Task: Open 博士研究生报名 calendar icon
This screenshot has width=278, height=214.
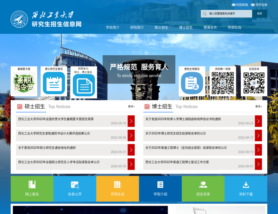Action: (54, 83)
